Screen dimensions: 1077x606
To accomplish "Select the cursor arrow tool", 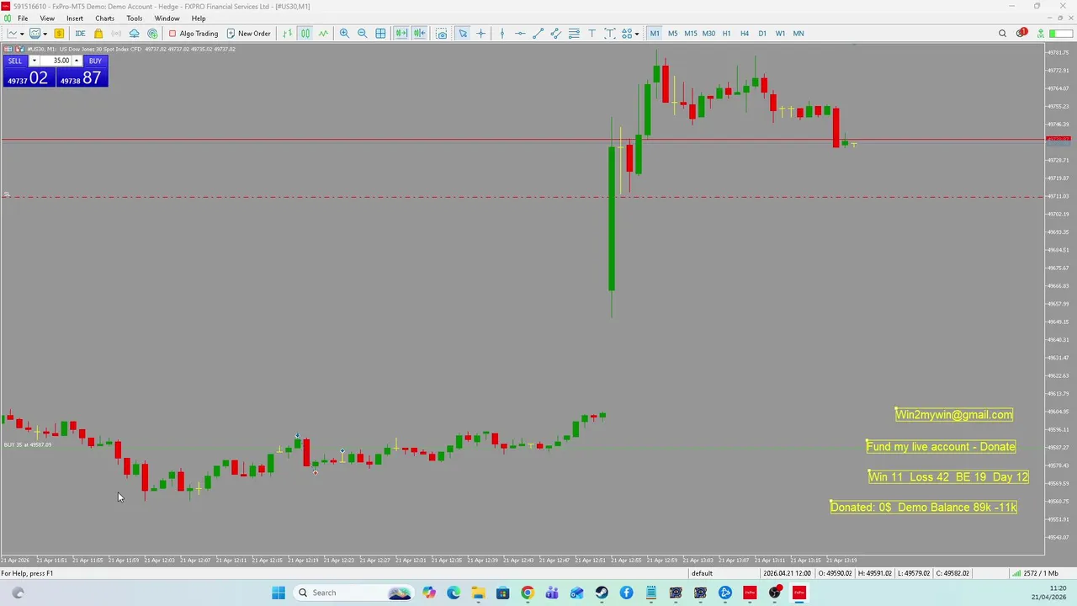I will point(463,34).
